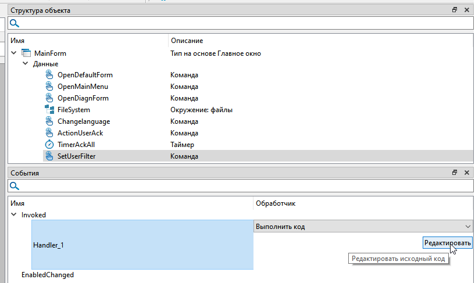
Task: Undock the Структура объекта panel
Action: (x=455, y=10)
